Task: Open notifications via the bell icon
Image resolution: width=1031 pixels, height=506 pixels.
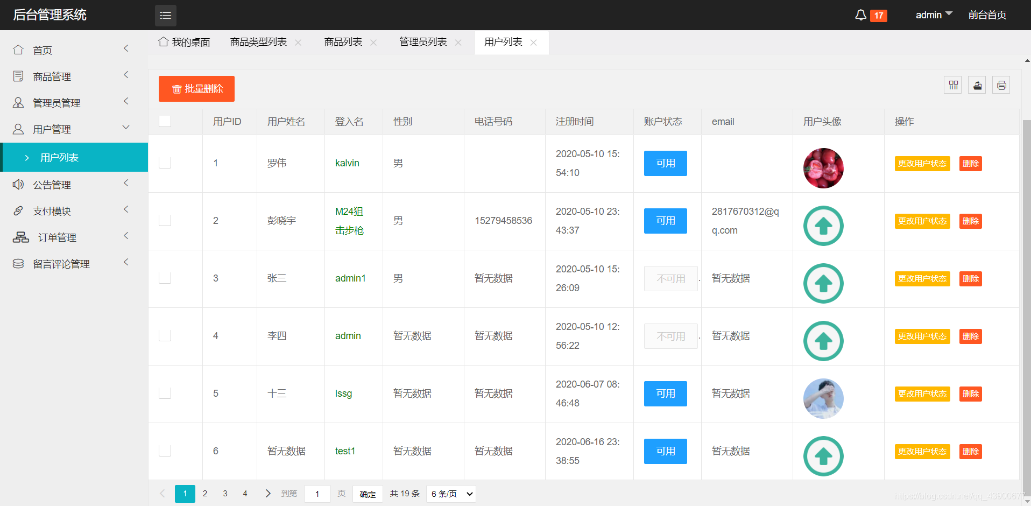Action: 860,15
